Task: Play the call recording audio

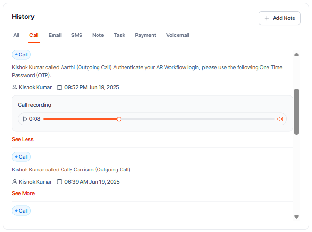Action: (25, 119)
